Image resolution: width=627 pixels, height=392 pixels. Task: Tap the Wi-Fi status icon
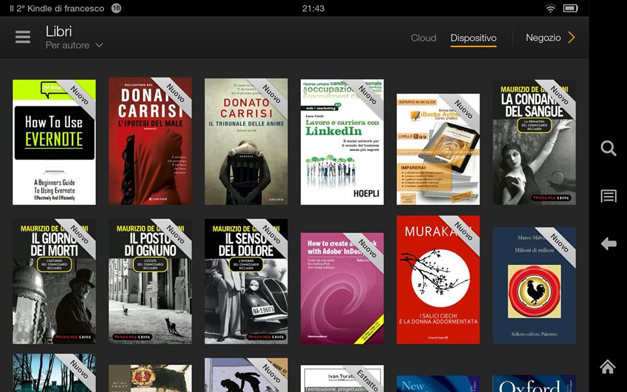pyautogui.click(x=550, y=8)
